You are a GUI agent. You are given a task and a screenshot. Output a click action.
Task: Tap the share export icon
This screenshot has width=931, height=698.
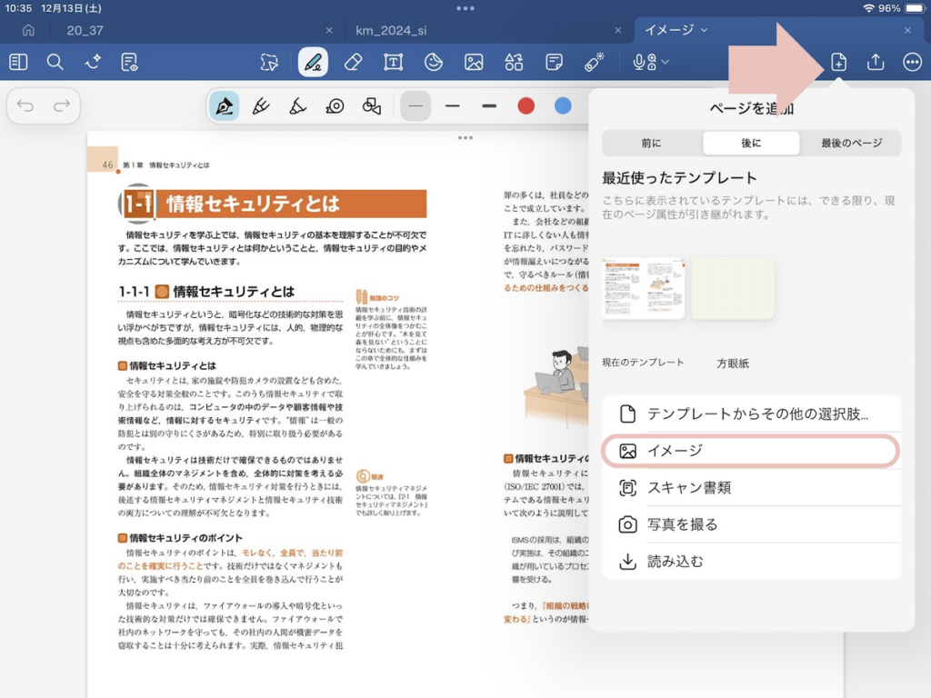[876, 62]
